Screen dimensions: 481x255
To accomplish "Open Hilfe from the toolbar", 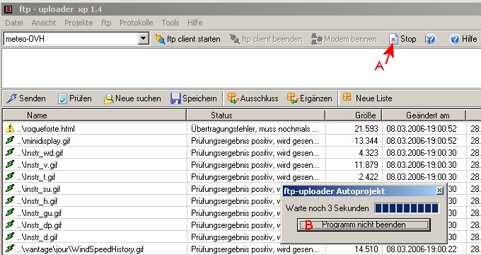I will [463, 39].
